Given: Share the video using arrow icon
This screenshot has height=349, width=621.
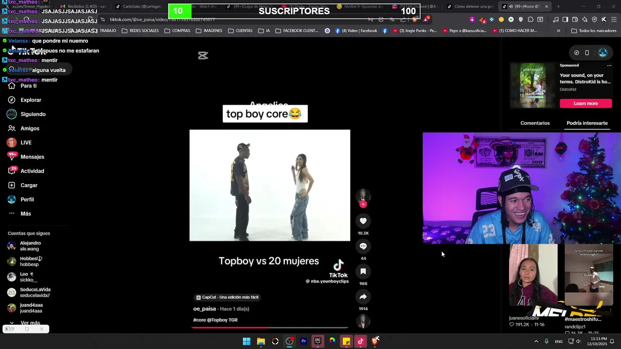Looking at the screenshot, I should (x=363, y=297).
